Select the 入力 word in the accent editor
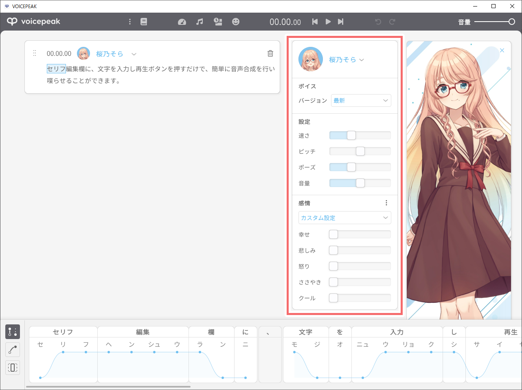The width and height of the screenshot is (522, 390). click(397, 332)
